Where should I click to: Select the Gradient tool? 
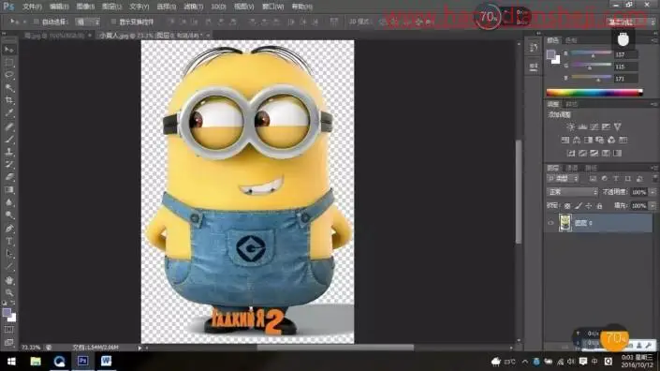click(8, 189)
